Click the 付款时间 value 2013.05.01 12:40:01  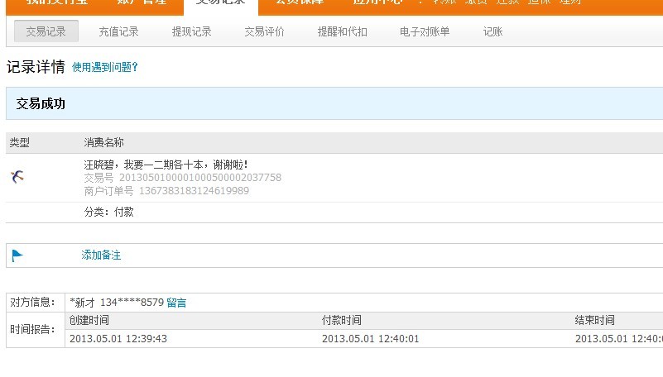[371, 338]
